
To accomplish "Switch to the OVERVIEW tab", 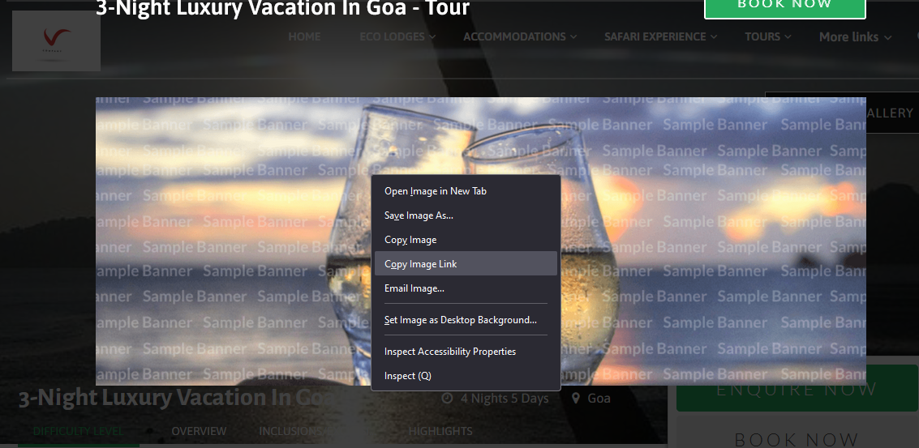I will (199, 431).
